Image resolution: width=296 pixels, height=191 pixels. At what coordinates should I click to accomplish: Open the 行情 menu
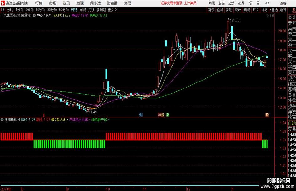click(39, 3)
